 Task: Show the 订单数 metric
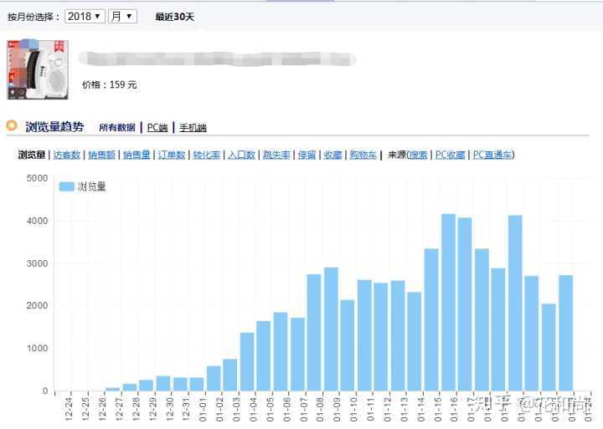click(171, 155)
